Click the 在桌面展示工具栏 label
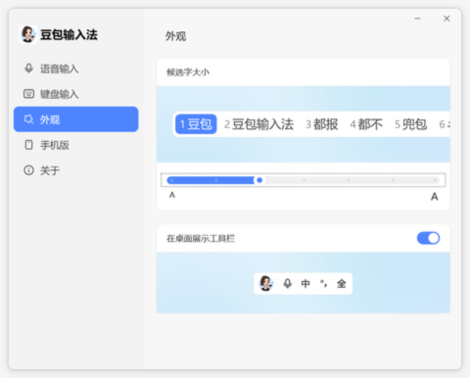The height and width of the screenshot is (378, 470). click(x=201, y=238)
